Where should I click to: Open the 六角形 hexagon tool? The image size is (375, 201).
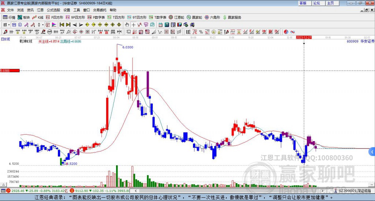(212, 18)
